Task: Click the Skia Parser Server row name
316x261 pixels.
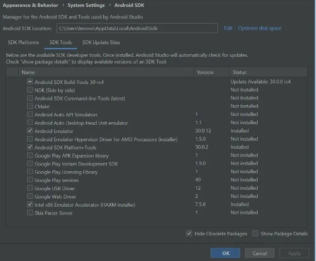Action: click(53, 213)
